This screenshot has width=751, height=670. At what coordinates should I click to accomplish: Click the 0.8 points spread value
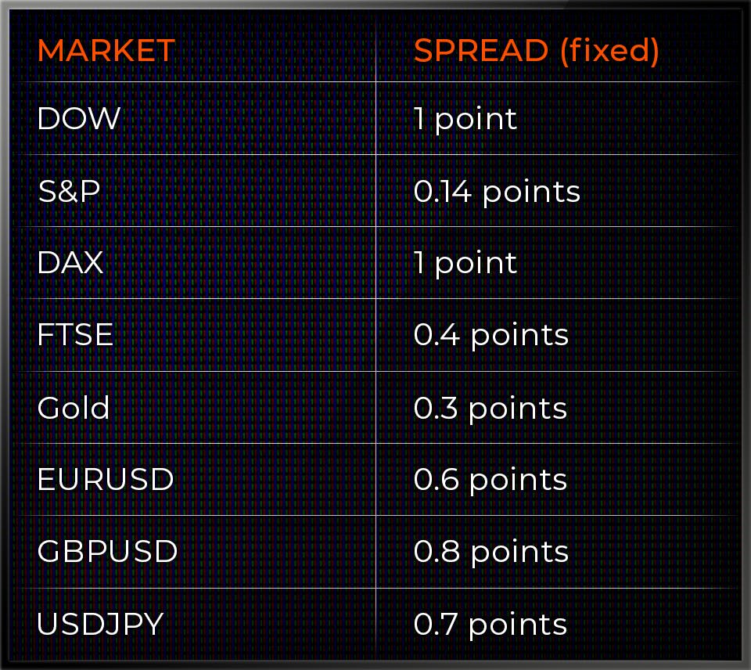[x=491, y=553]
